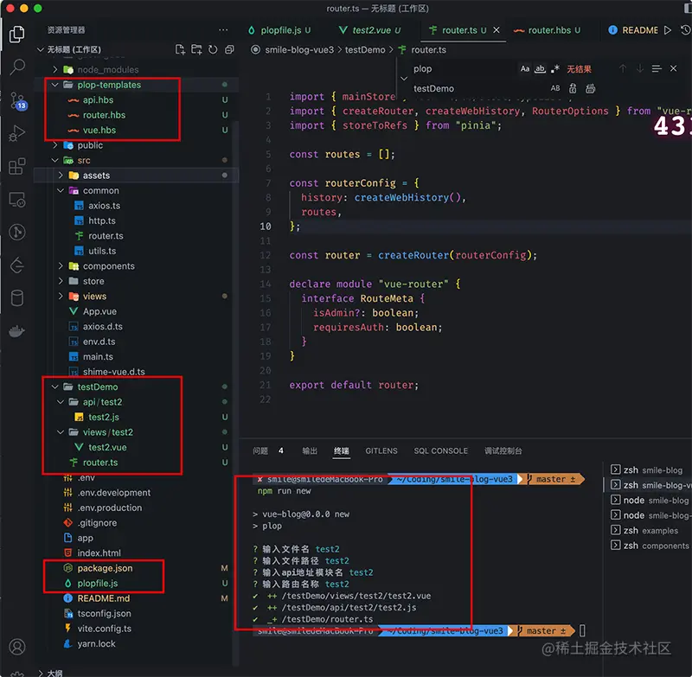Open the GITLENS panel tab

click(381, 450)
